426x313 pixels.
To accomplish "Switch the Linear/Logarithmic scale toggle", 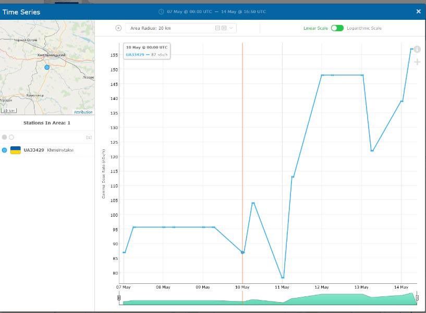I will point(337,28).
